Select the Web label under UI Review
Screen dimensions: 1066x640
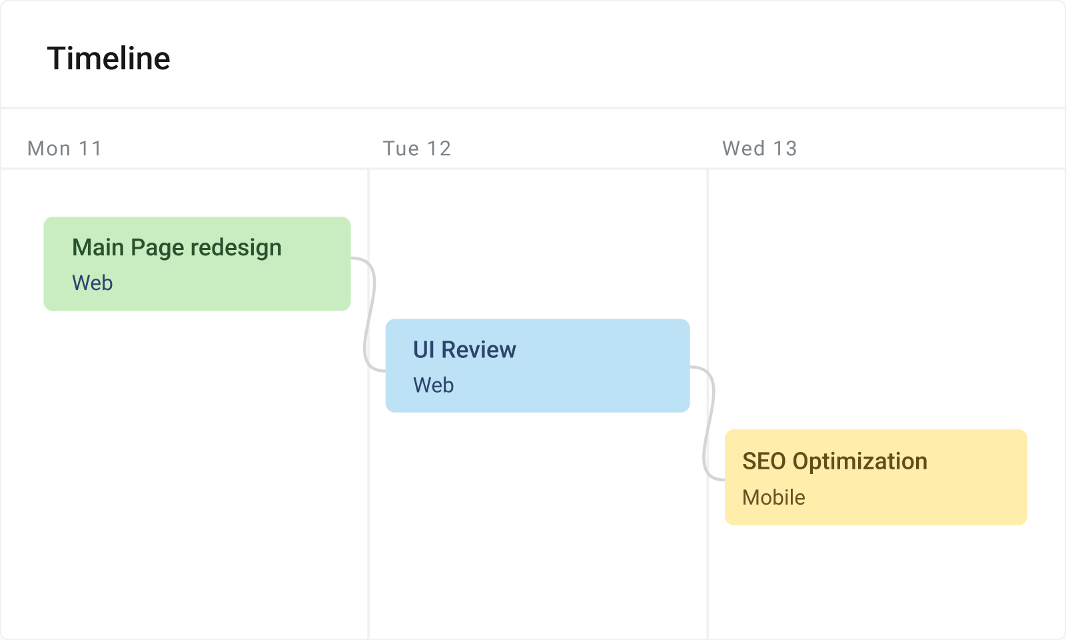[x=433, y=385]
